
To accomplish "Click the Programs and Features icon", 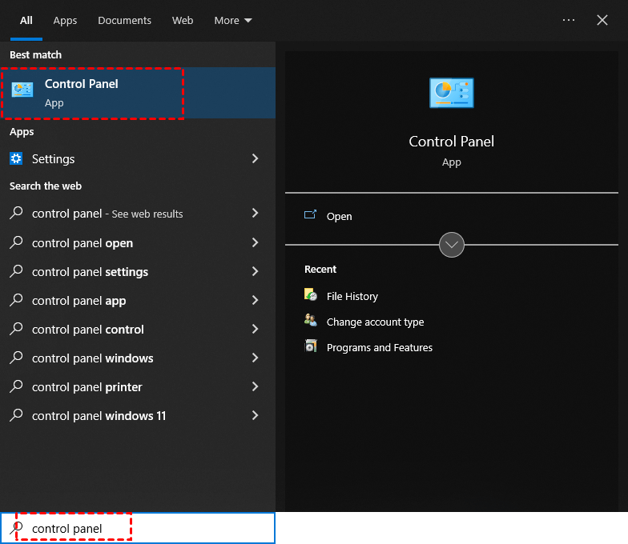I will [311, 346].
